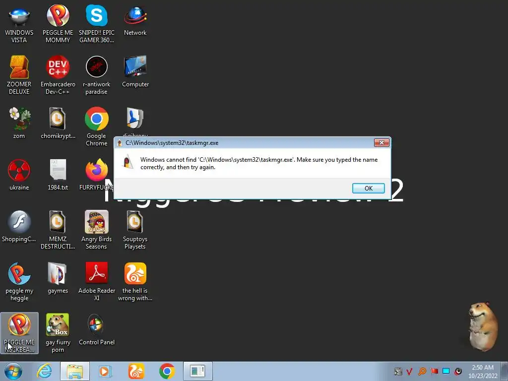Viewport: 508px width, 381px height.
Task: Open the taskbar clock showing 2:50 AM
Action: click(x=483, y=372)
